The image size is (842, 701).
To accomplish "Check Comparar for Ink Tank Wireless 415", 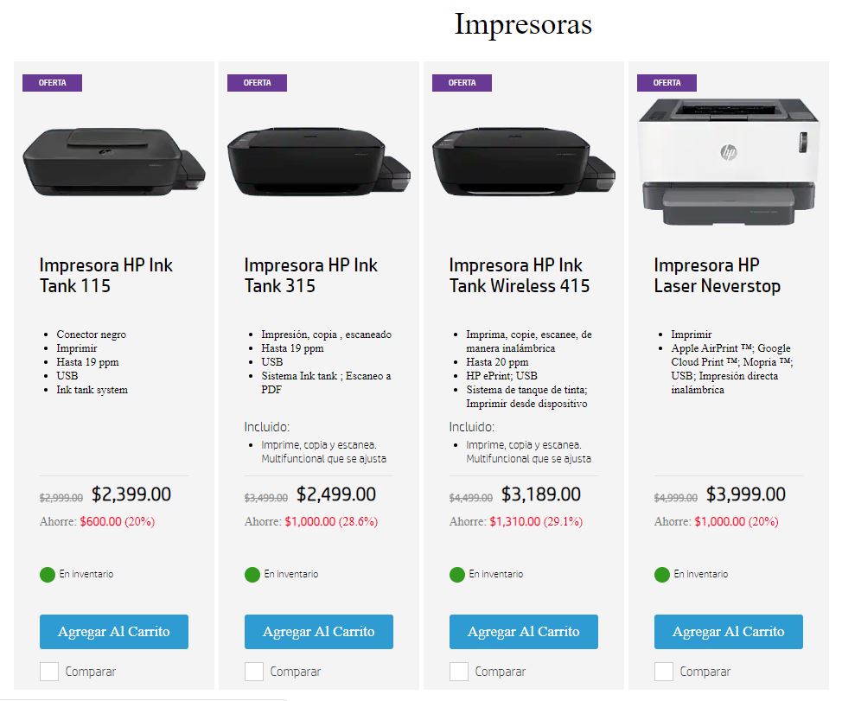I will point(458,672).
